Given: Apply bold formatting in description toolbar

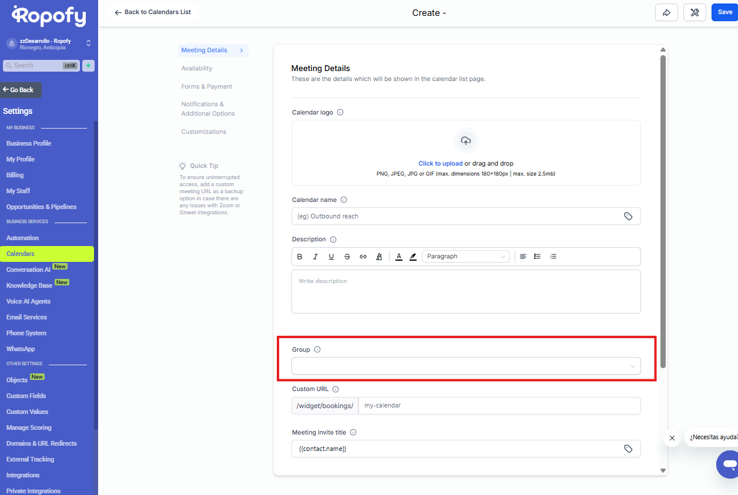Looking at the screenshot, I should pyautogui.click(x=300, y=257).
